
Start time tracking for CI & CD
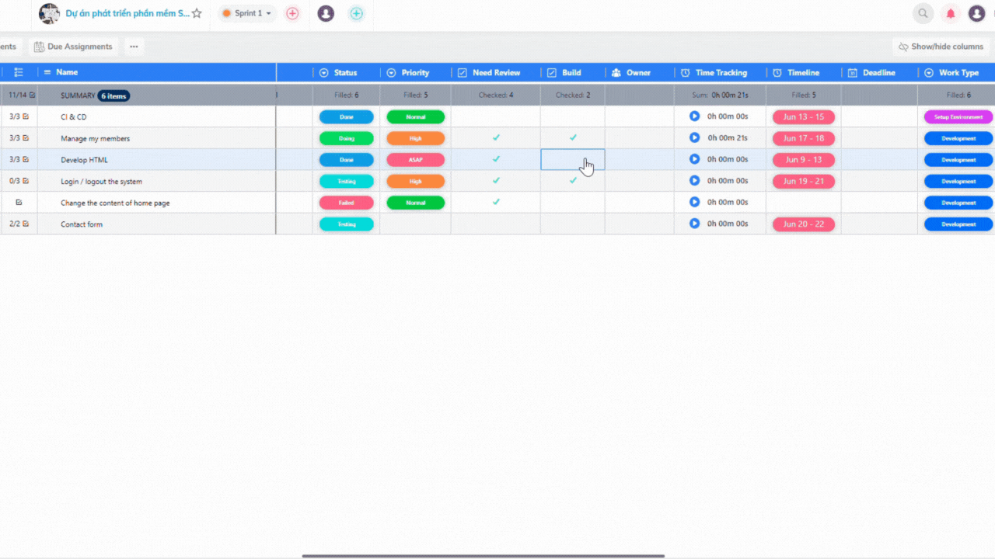[694, 116]
